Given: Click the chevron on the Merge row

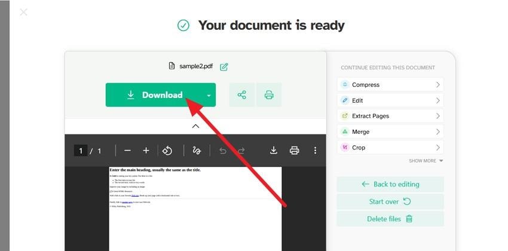Looking at the screenshot, I should point(437,132).
